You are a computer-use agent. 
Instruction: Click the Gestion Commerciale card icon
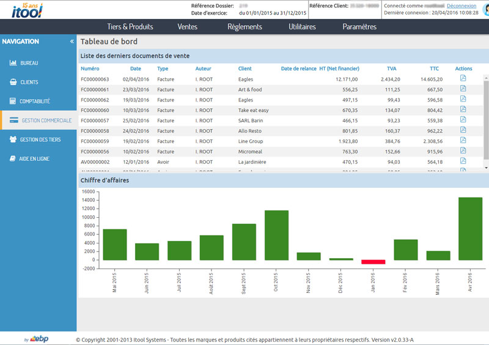tap(13, 121)
